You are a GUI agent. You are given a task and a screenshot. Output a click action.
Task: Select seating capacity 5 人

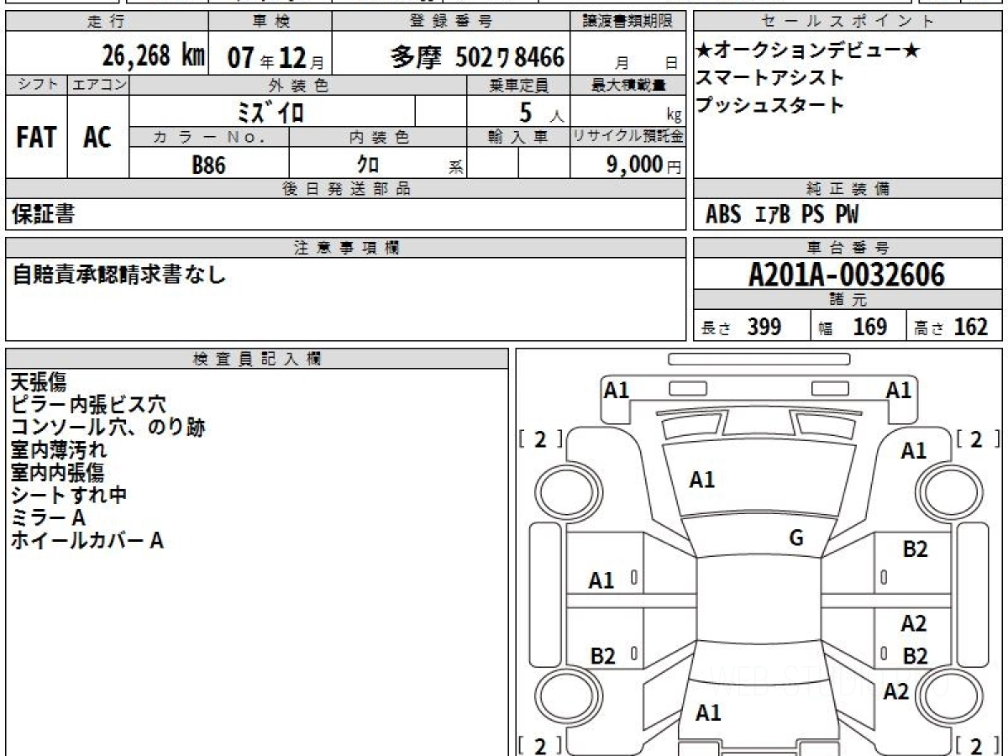click(540, 112)
